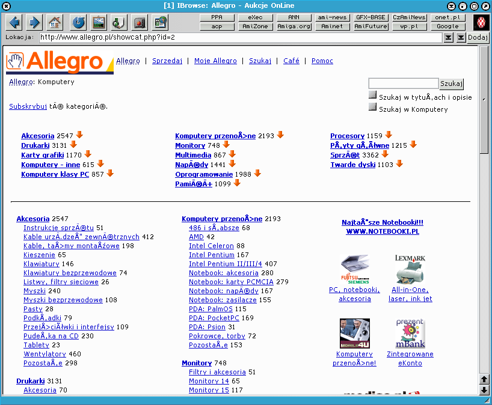Click the Dodaj button beside the location bar
The image size is (492, 405).
pyautogui.click(x=478, y=38)
